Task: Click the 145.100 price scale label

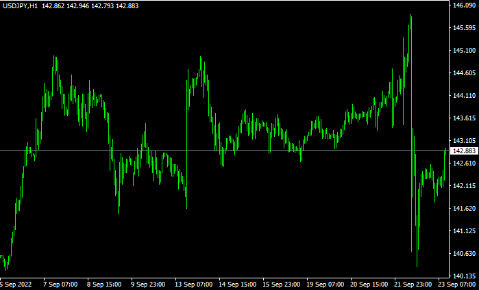Action: tap(465, 51)
